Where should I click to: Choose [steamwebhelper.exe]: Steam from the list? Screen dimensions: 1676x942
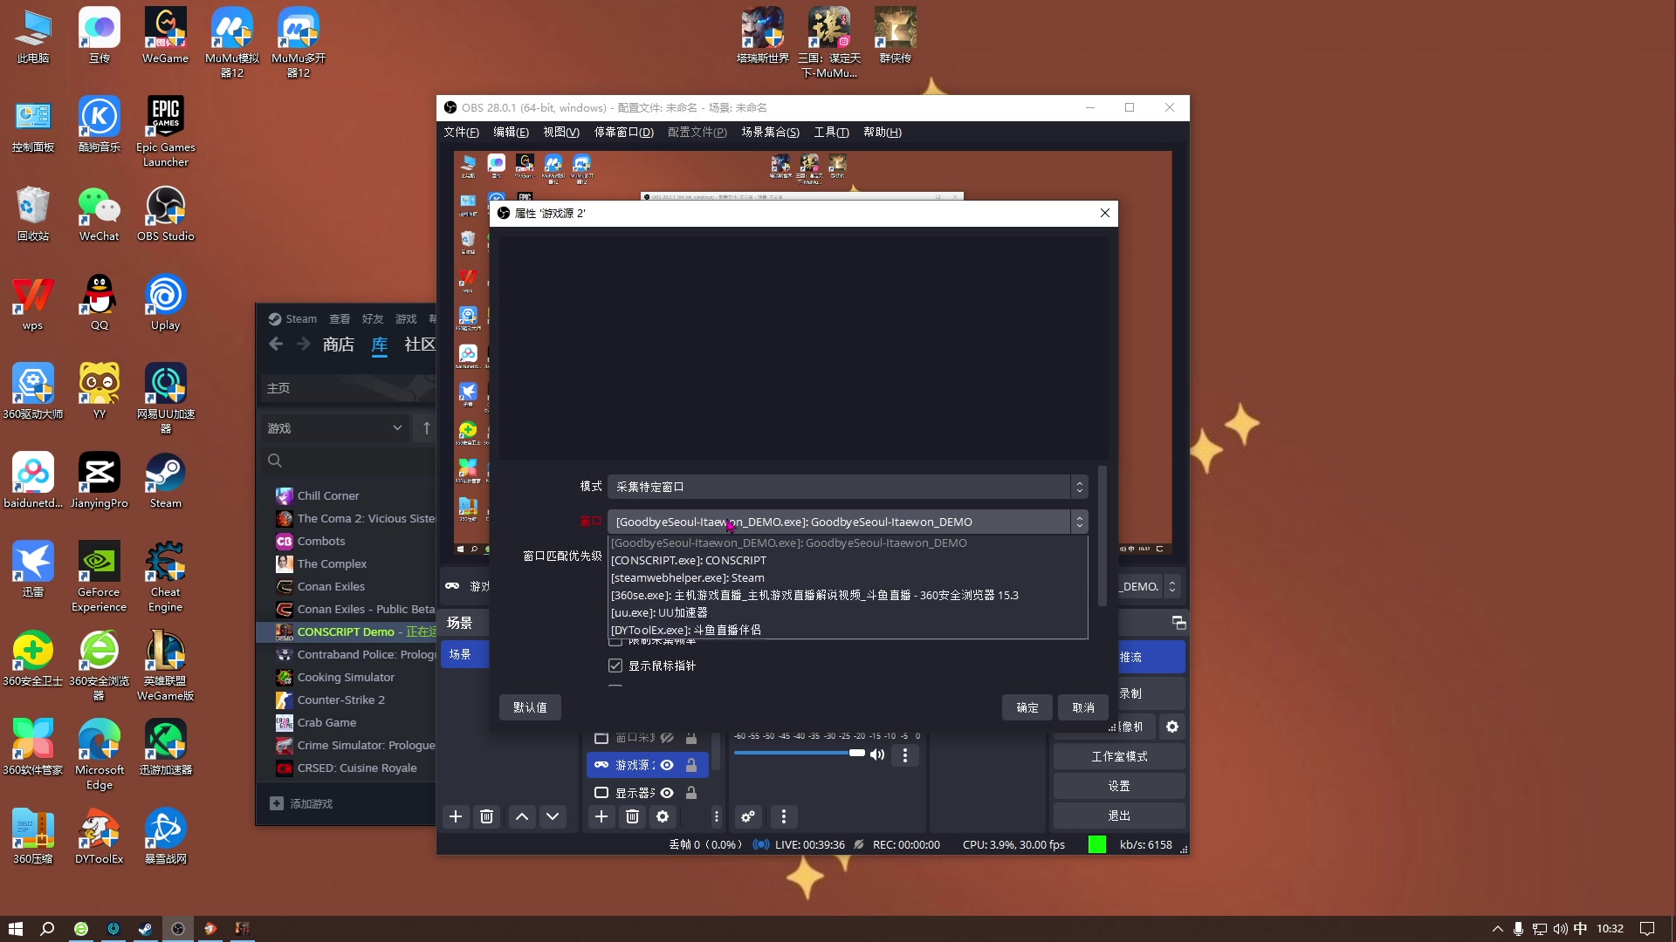tap(849, 577)
